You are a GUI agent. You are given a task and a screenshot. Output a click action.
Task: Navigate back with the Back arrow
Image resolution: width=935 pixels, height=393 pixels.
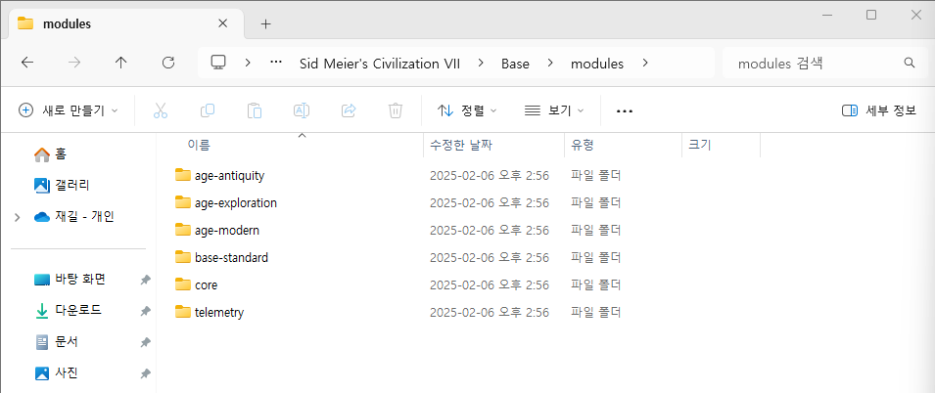coord(27,63)
